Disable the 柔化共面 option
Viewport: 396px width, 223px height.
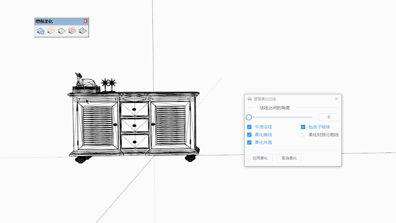249,142
